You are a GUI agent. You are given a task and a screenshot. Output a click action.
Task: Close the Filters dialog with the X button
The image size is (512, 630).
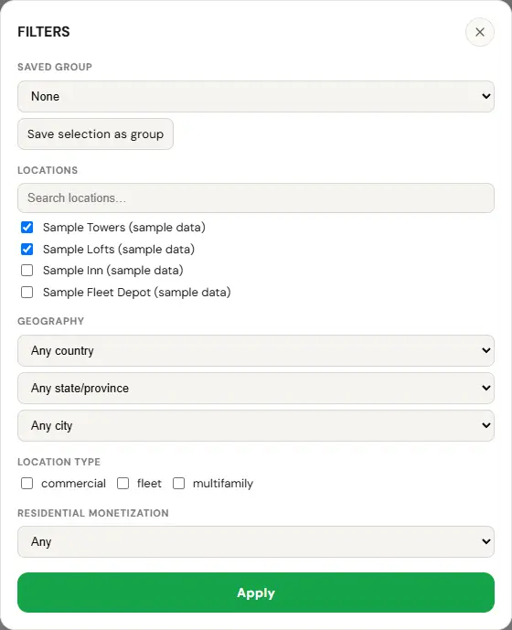[479, 32]
